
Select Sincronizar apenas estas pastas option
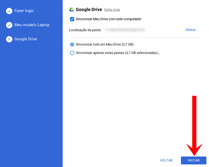pos(72,53)
